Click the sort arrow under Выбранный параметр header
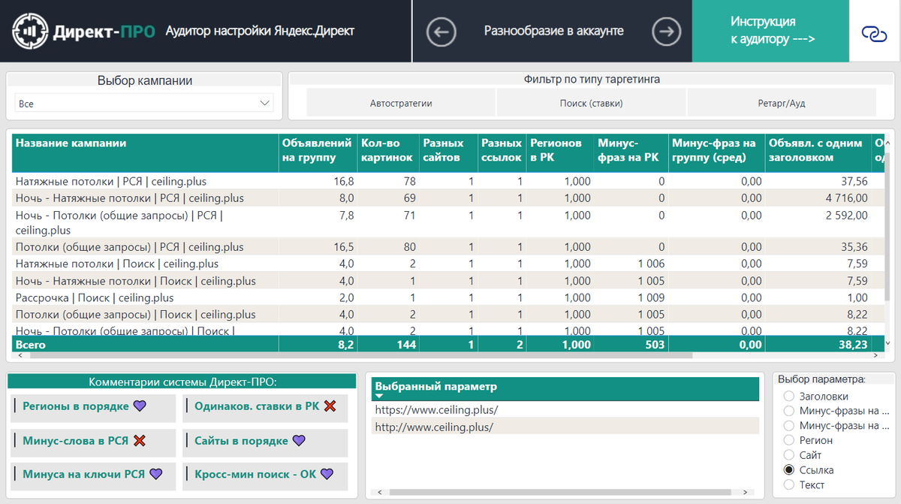The image size is (901, 504). point(379,396)
